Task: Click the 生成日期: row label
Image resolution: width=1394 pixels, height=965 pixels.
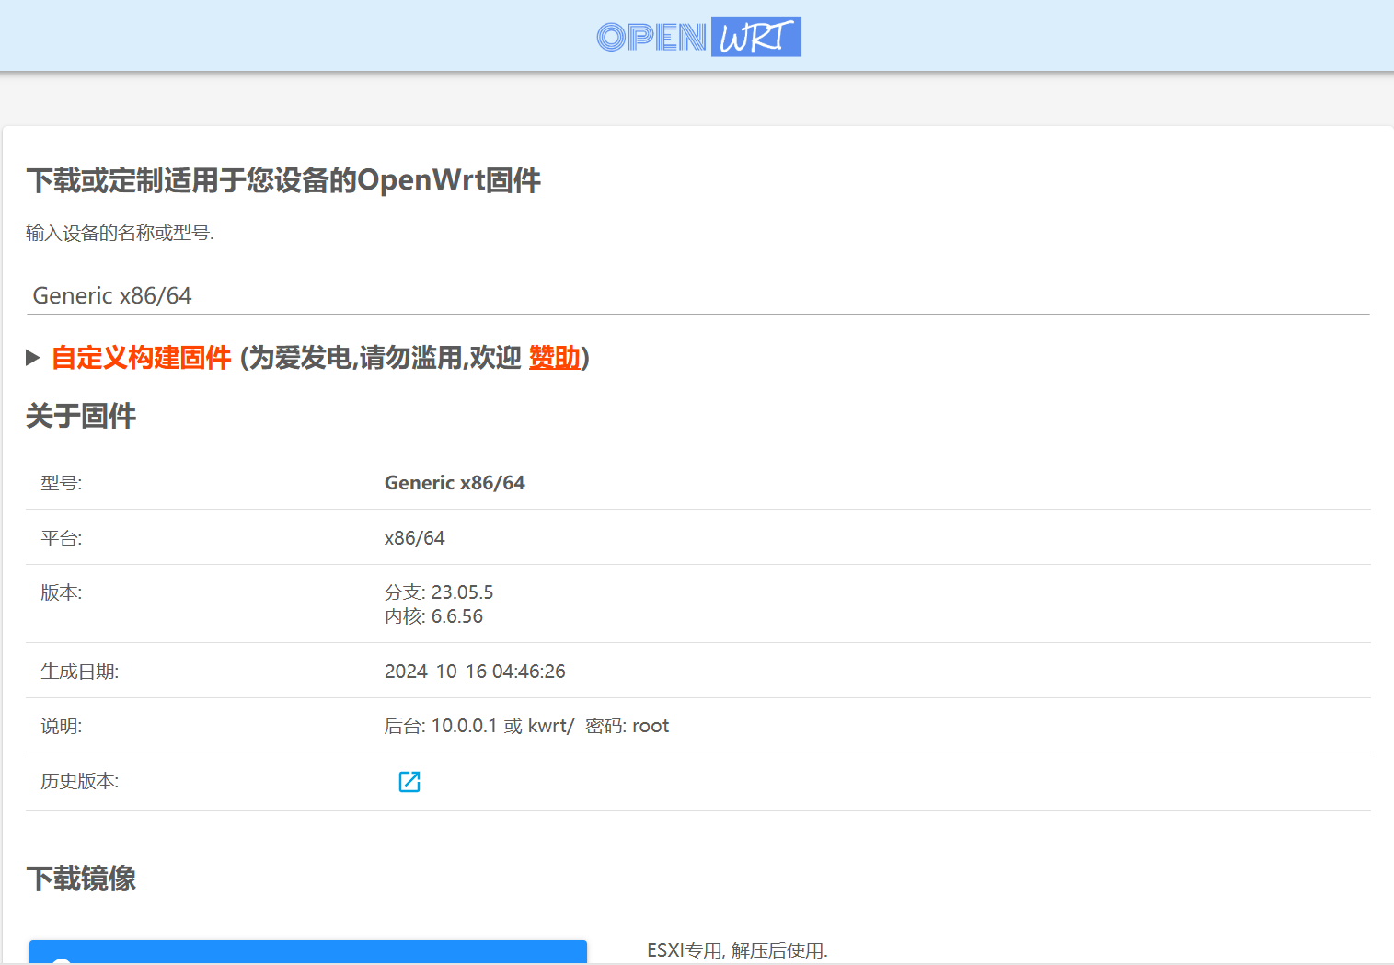Action: coord(80,672)
